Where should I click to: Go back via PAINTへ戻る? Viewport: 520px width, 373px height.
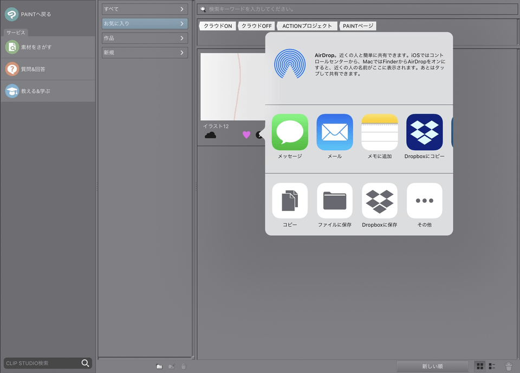[x=36, y=14]
